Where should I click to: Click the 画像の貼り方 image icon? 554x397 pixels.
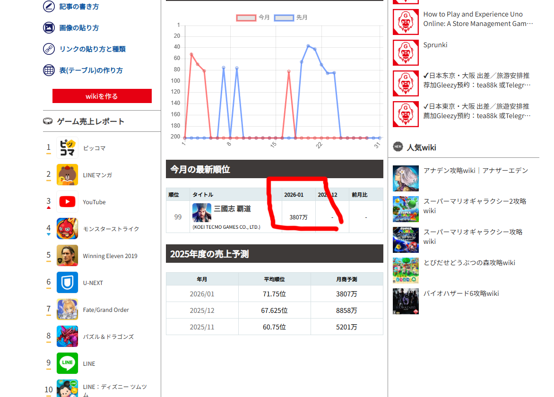(x=49, y=28)
